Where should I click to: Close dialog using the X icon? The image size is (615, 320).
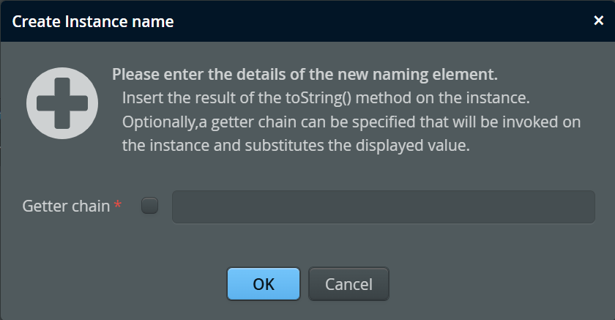[x=599, y=21]
